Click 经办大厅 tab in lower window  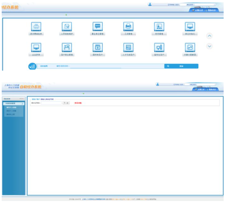(x=211, y=90)
